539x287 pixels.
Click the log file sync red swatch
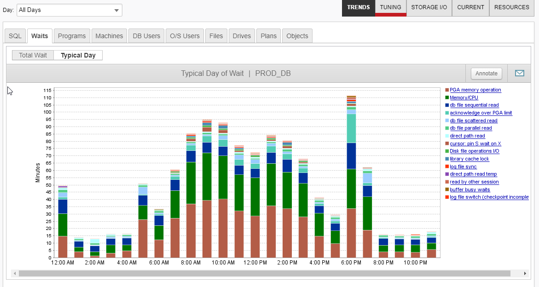coord(447,166)
